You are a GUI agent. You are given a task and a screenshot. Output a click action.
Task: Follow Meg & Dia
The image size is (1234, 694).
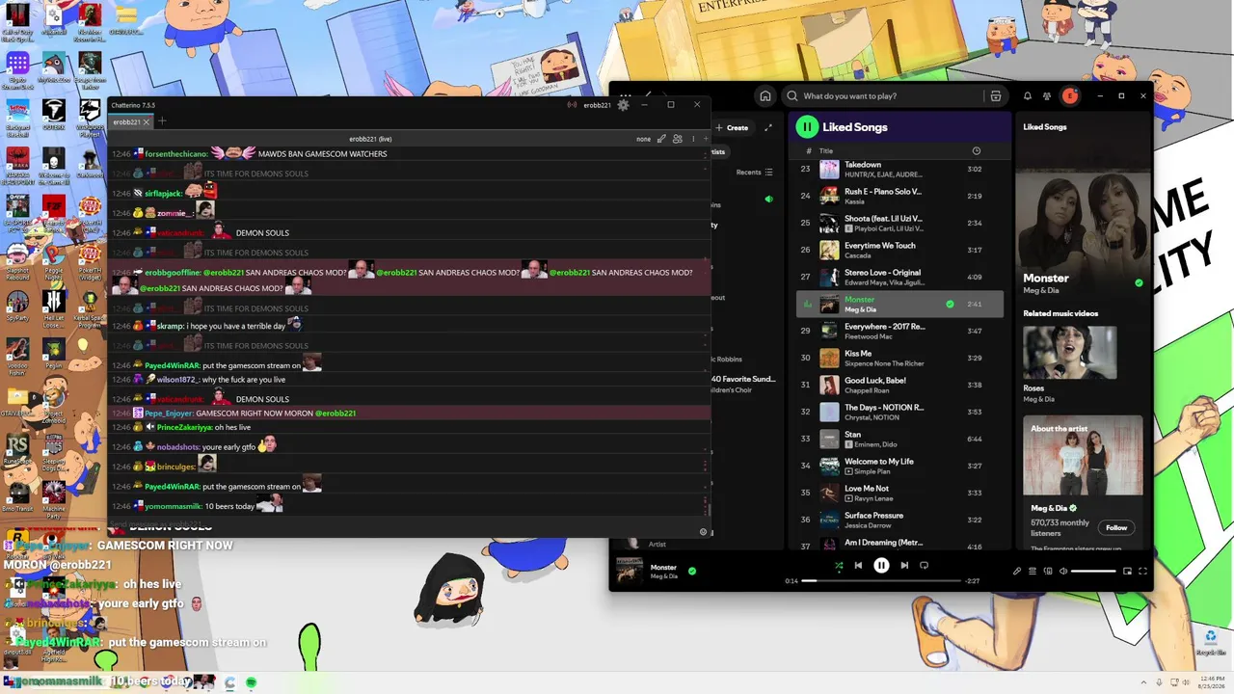pyautogui.click(x=1116, y=528)
